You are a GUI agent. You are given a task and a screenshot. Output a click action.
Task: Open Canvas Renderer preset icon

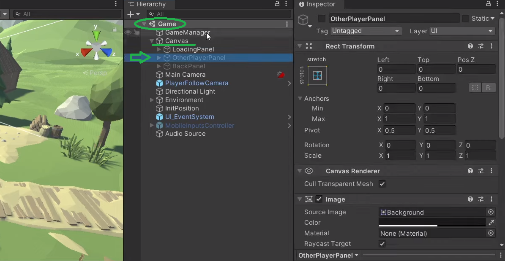[481, 171]
